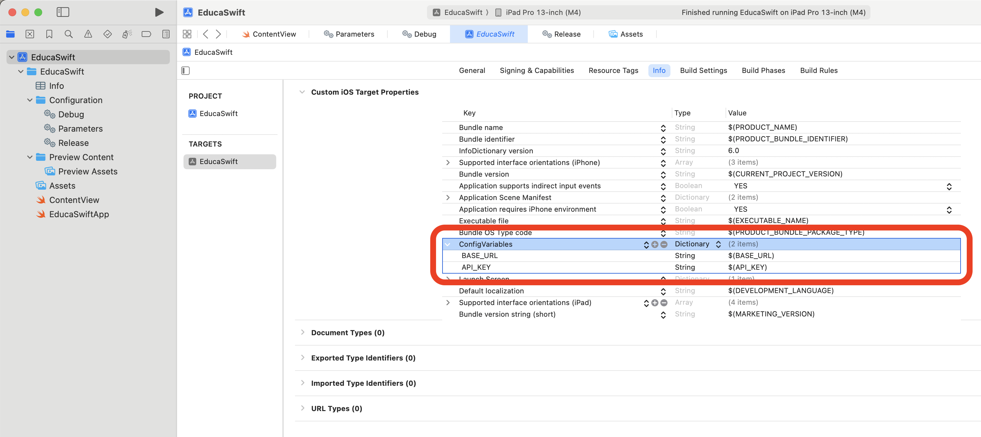Select the Debug config file in navigator
Viewport: 981px width, 437px height.
coord(64,114)
